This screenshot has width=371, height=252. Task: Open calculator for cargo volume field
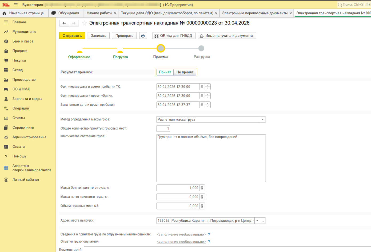click(x=202, y=206)
